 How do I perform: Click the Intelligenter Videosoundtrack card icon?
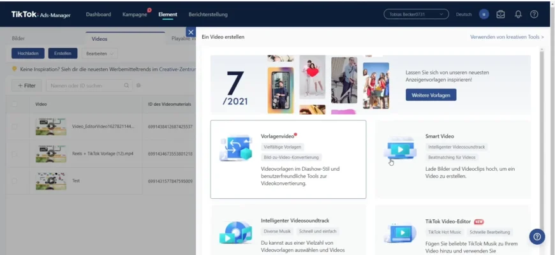click(236, 232)
